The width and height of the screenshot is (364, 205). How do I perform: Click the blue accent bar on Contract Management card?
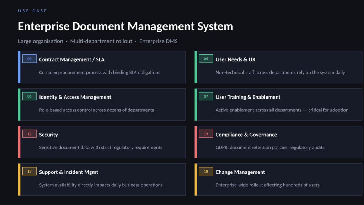(x=19, y=67)
